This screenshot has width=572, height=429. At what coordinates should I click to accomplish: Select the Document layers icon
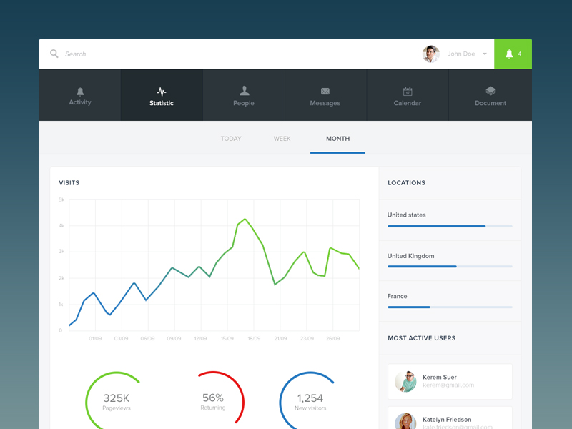click(x=490, y=91)
